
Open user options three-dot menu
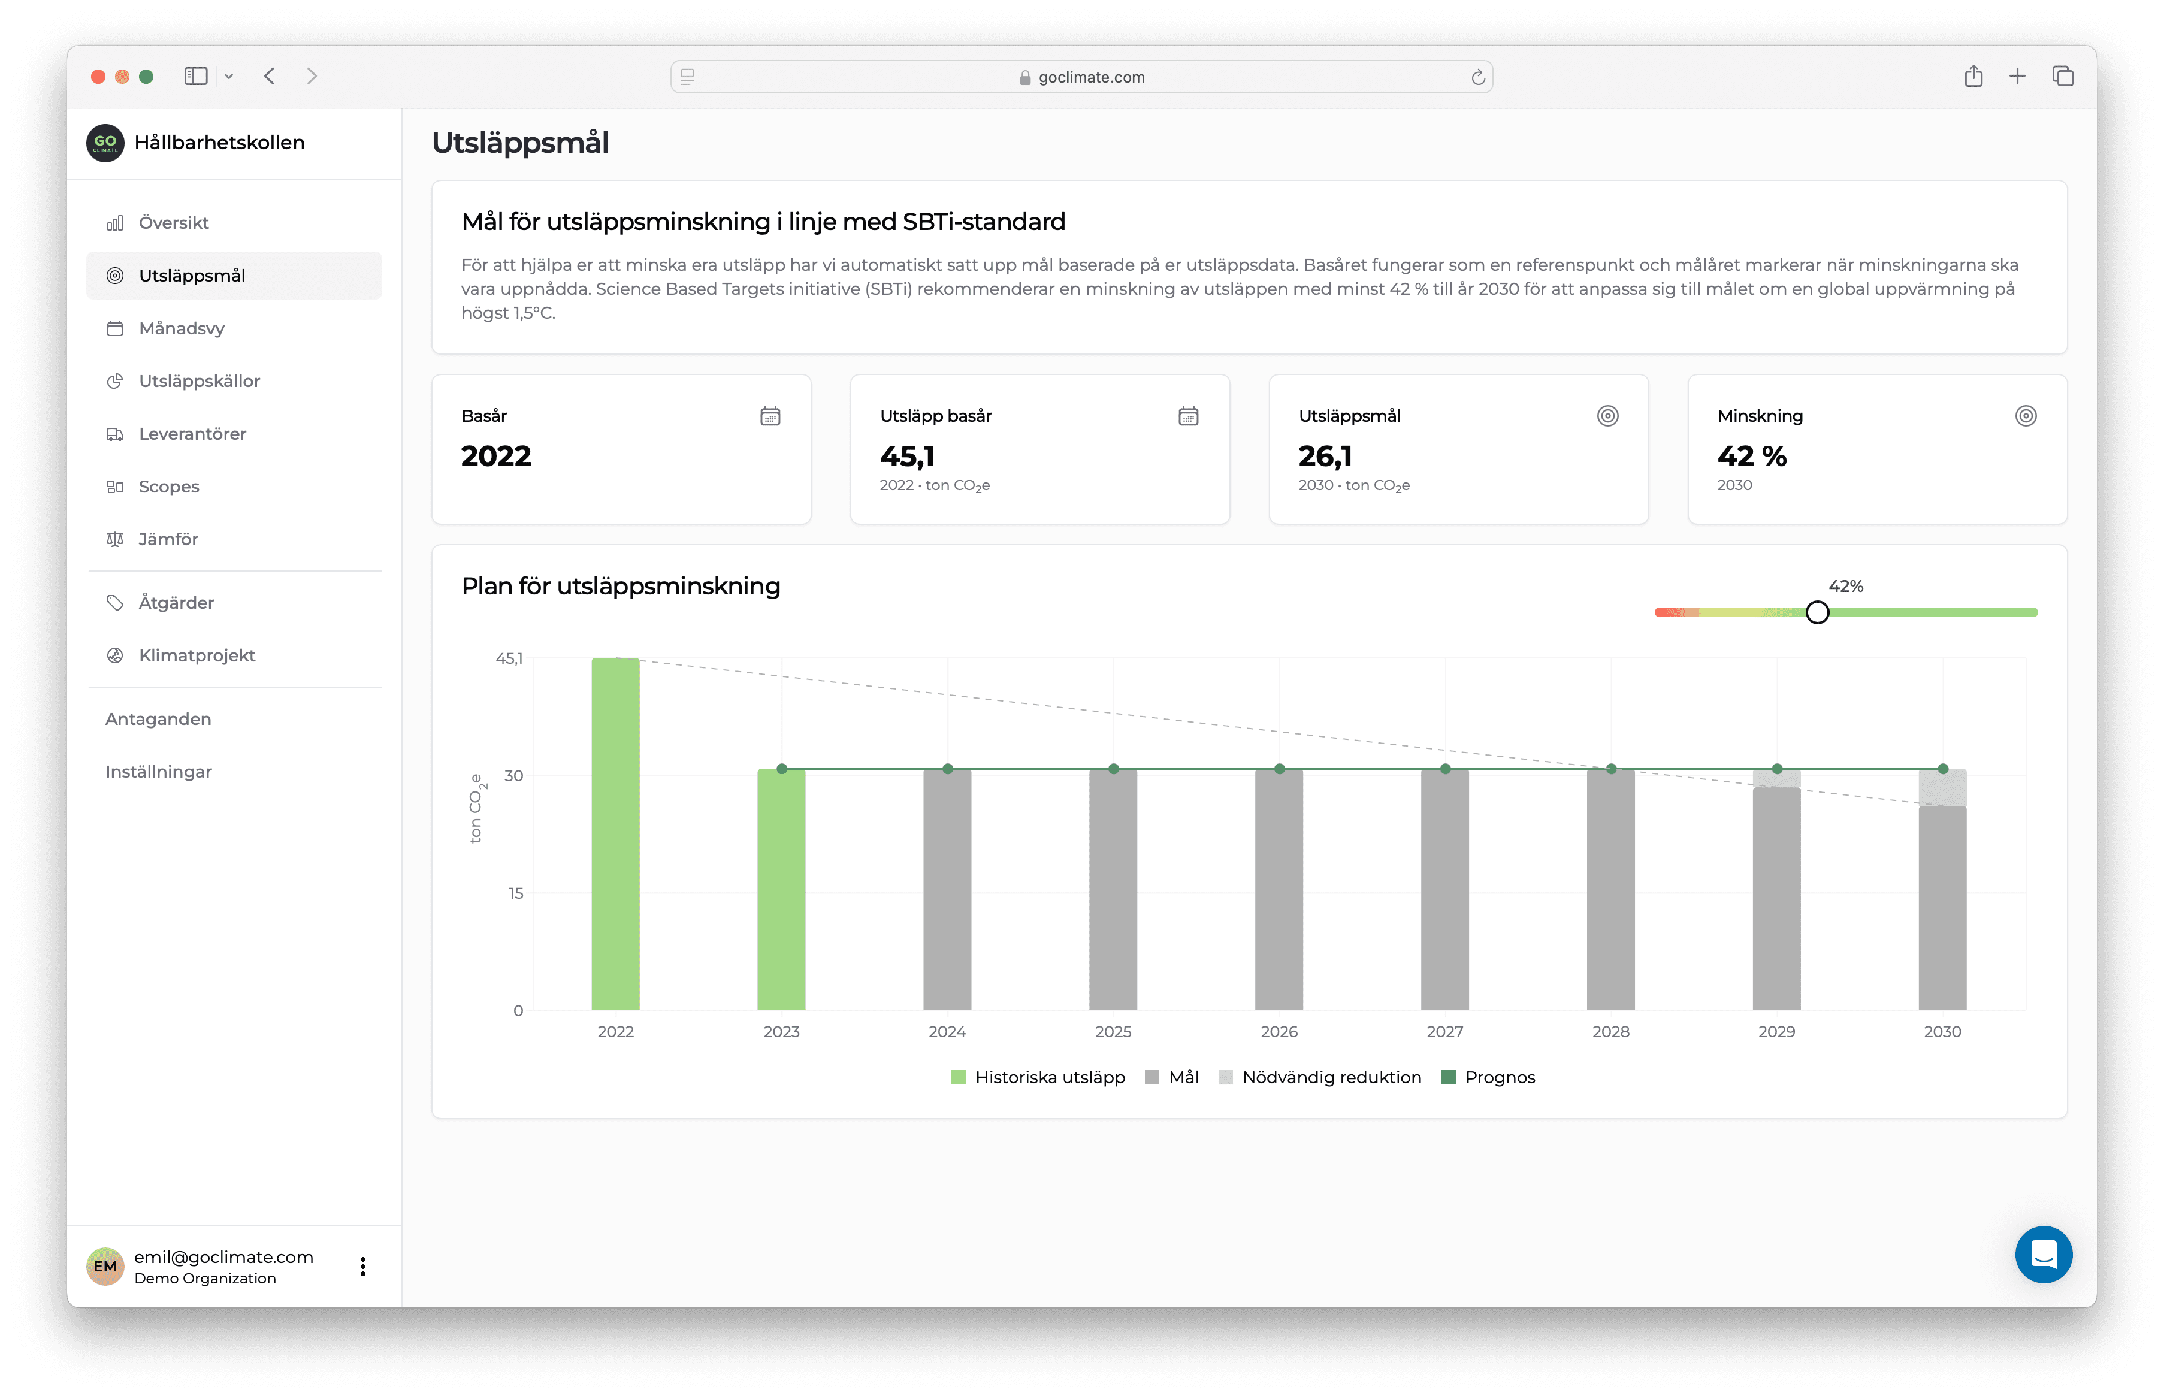pyautogui.click(x=362, y=1267)
